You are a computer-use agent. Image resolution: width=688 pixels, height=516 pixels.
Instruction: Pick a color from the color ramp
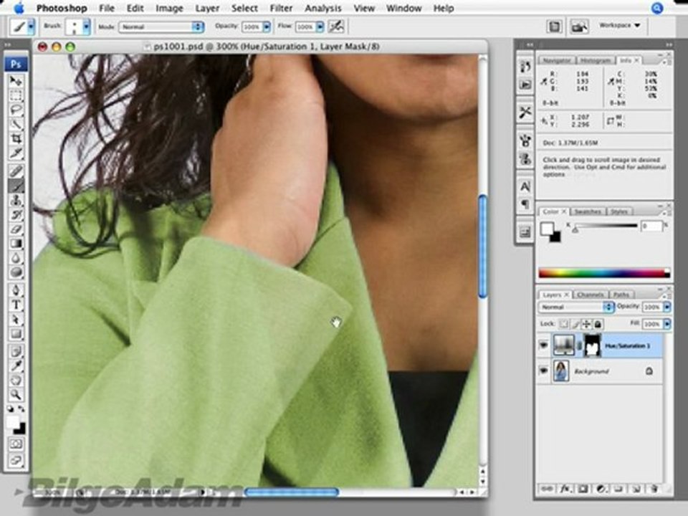coord(603,274)
